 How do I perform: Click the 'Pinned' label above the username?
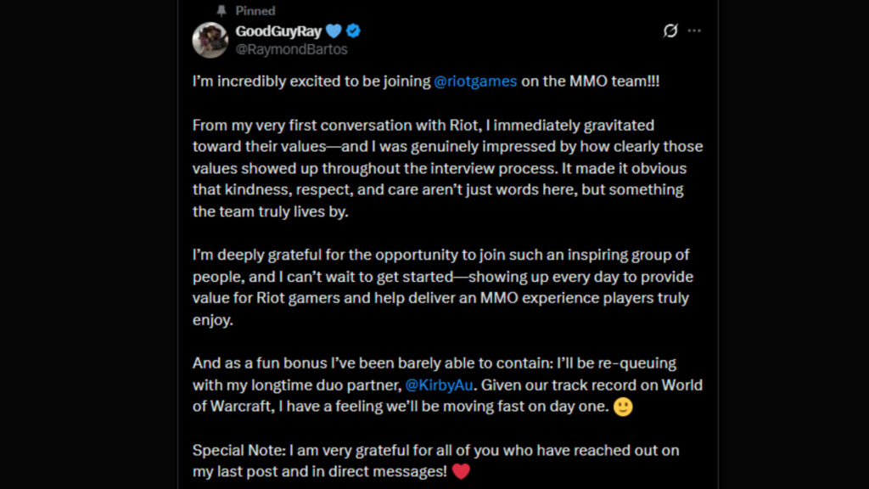pos(255,10)
